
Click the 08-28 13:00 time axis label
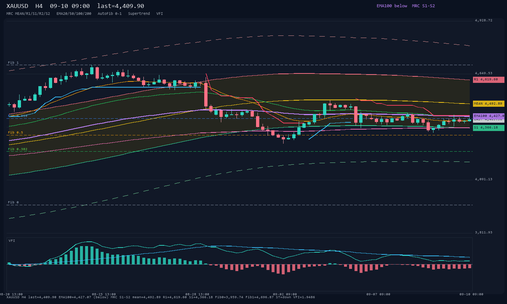pos(197,294)
